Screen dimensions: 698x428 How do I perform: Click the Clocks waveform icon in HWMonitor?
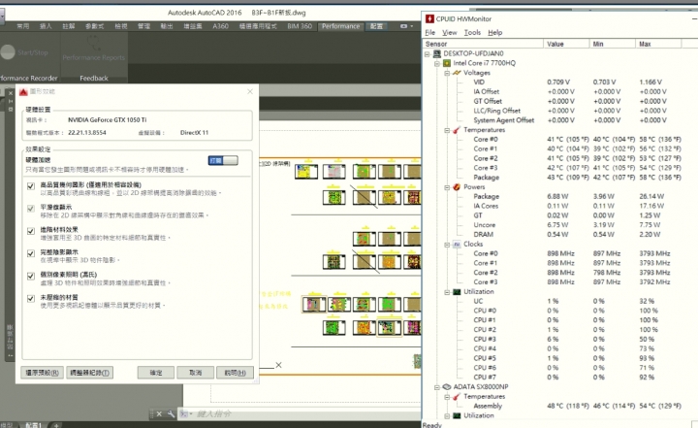(457, 244)
